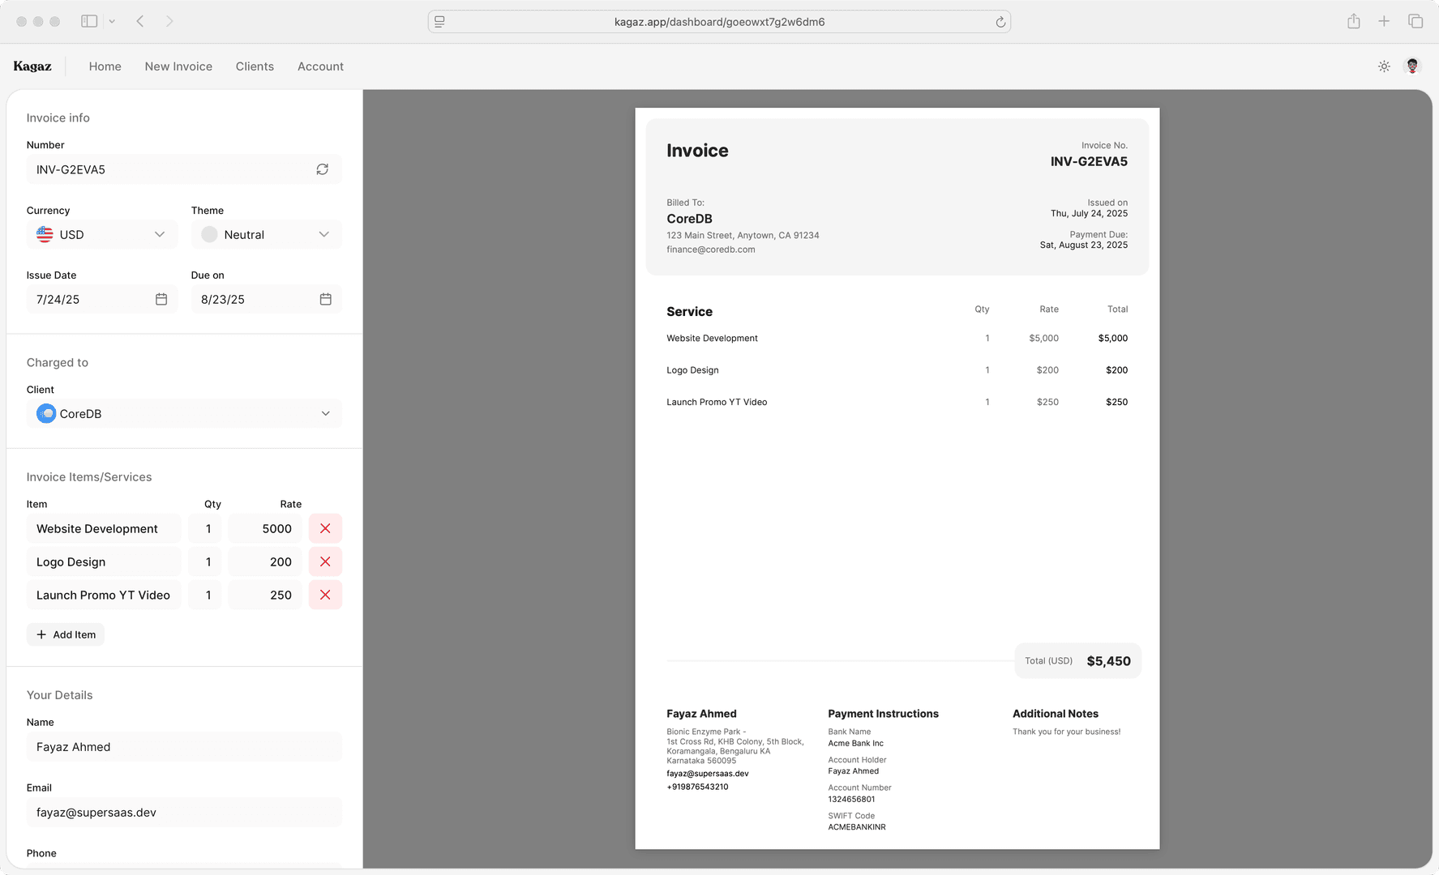1439x875 pixels.
Task: Open the Account page
Action: coord(320,66)
